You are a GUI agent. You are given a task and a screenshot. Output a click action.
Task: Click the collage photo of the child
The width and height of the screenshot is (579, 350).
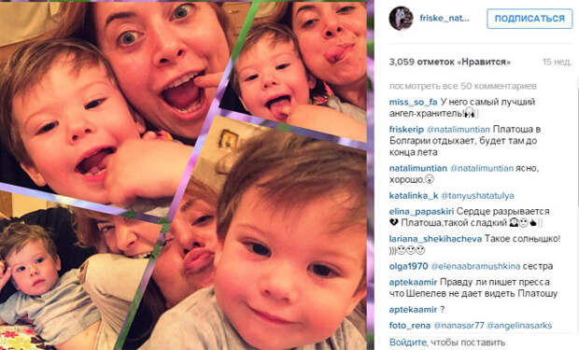[x=187, y=175]
